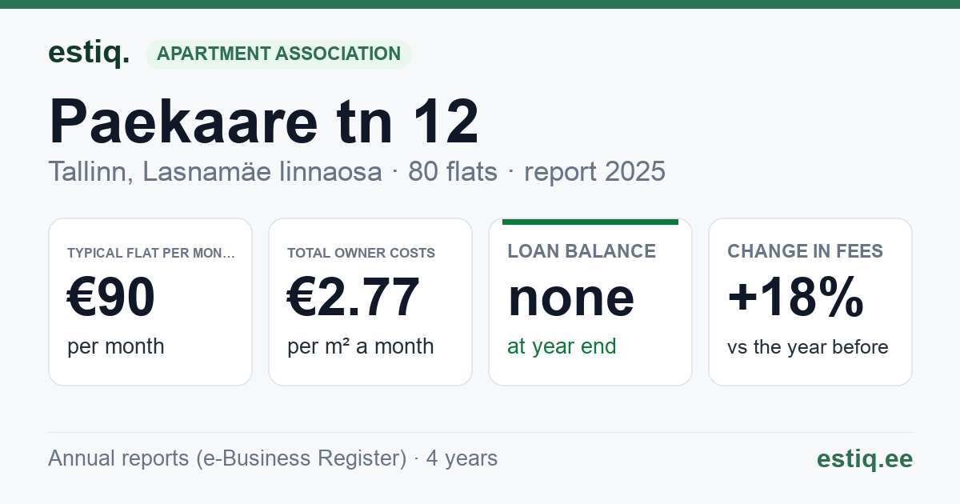Click the €90 value
960x504 pixels.
tap(111, 298)
